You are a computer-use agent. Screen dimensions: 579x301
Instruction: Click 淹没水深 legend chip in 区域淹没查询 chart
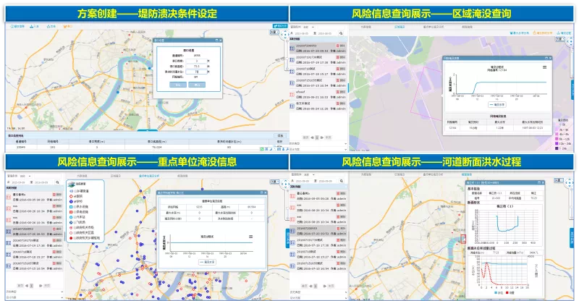click(x=497, y=104)
